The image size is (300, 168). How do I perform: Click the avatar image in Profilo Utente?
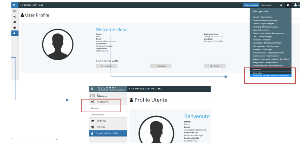pyautogui.click(x=156, y=130)
